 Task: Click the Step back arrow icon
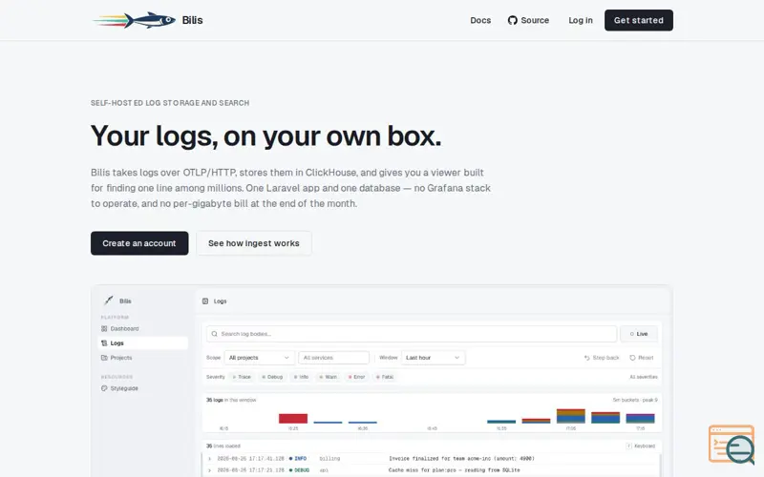coord(587,358)
